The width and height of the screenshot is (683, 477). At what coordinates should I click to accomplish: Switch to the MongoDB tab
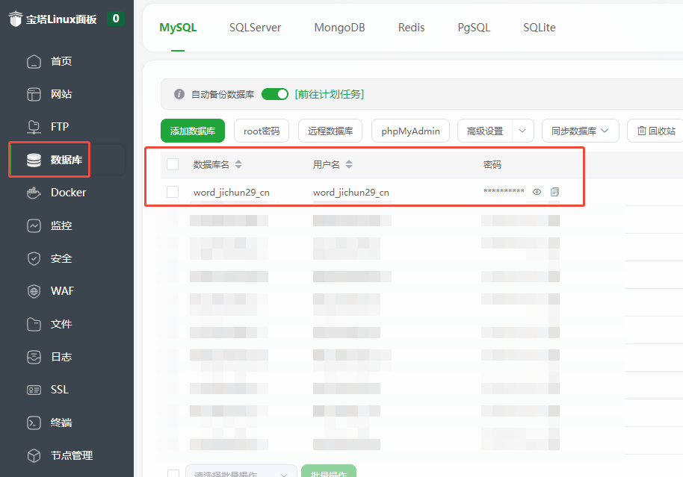(340, 28)
